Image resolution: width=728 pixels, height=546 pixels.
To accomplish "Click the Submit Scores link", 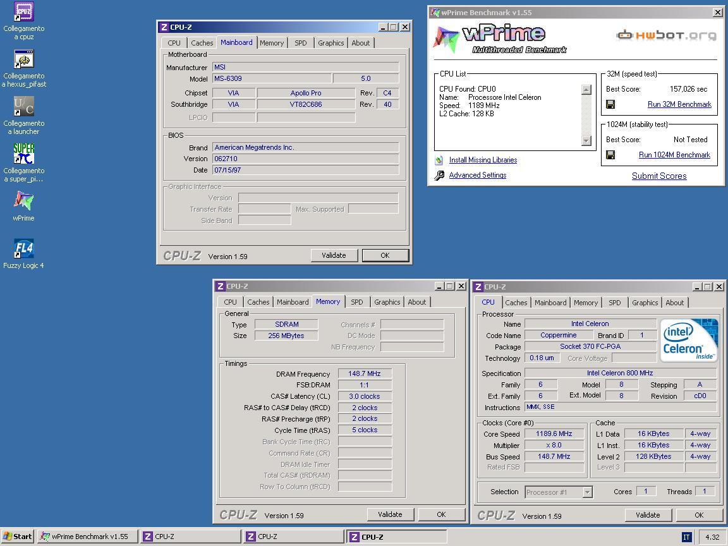I will pyautogui.click(x=659, y=176).
